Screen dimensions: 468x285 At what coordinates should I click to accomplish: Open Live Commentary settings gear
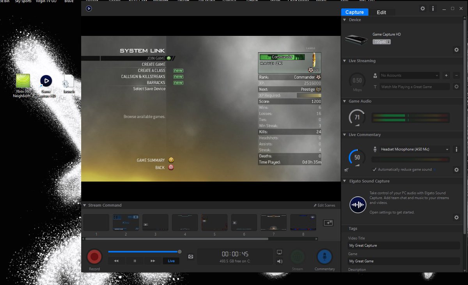(x=456, y=170)
